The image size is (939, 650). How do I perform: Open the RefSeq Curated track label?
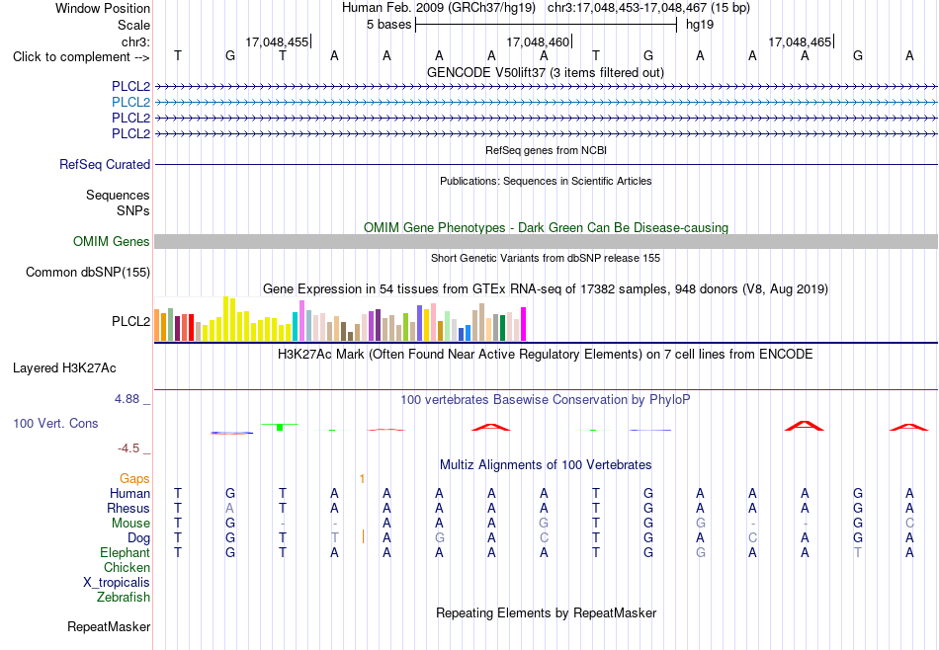104,164
